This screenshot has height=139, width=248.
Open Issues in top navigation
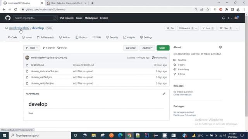(x=79, y=18)
